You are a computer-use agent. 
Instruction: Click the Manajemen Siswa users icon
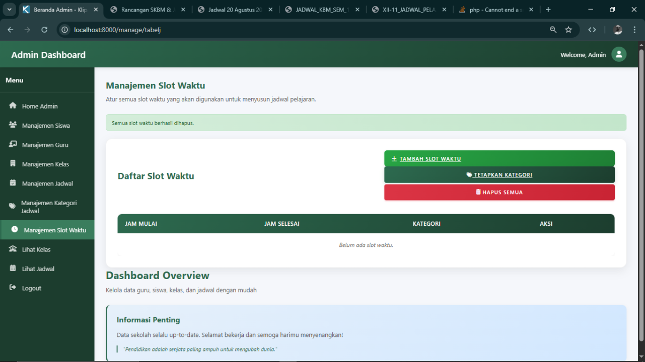tap(13, 125)
